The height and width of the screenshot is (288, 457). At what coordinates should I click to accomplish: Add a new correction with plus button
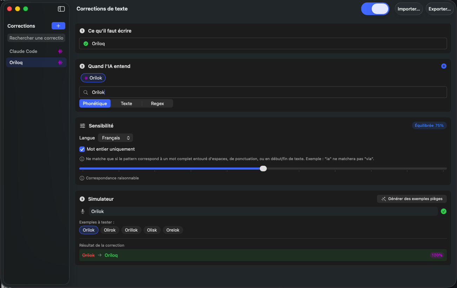click(58, 26)
